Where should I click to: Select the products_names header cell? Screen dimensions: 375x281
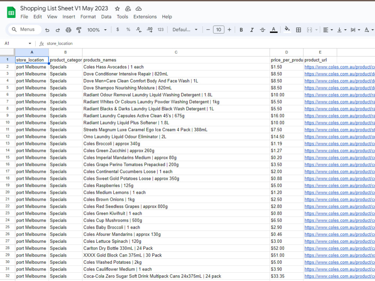(x=176, y=60)
